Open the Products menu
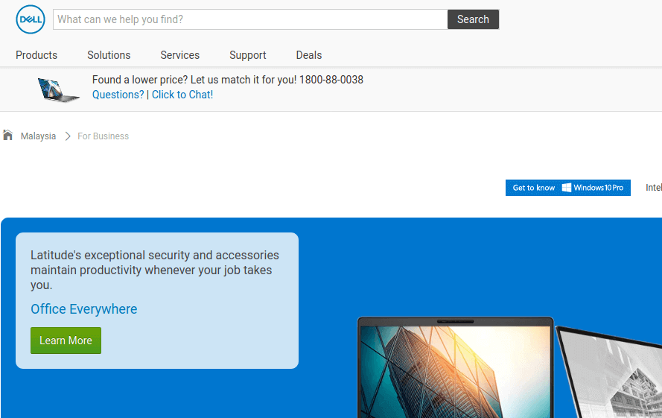Image resolution: width=662 pixels, height=418 pixels. 36,55
